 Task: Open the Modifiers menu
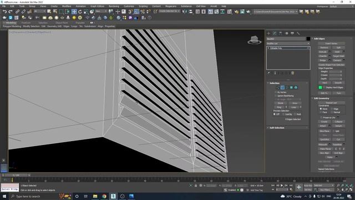(x=67, y=6)
